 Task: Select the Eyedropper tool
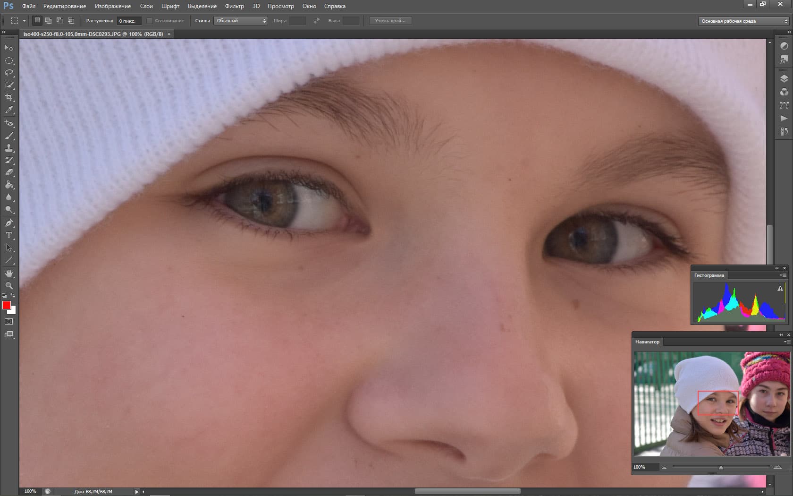click(x=9, y=110)
